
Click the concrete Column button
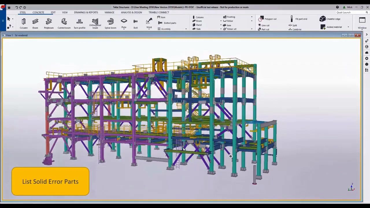click(x=198, y=17)
